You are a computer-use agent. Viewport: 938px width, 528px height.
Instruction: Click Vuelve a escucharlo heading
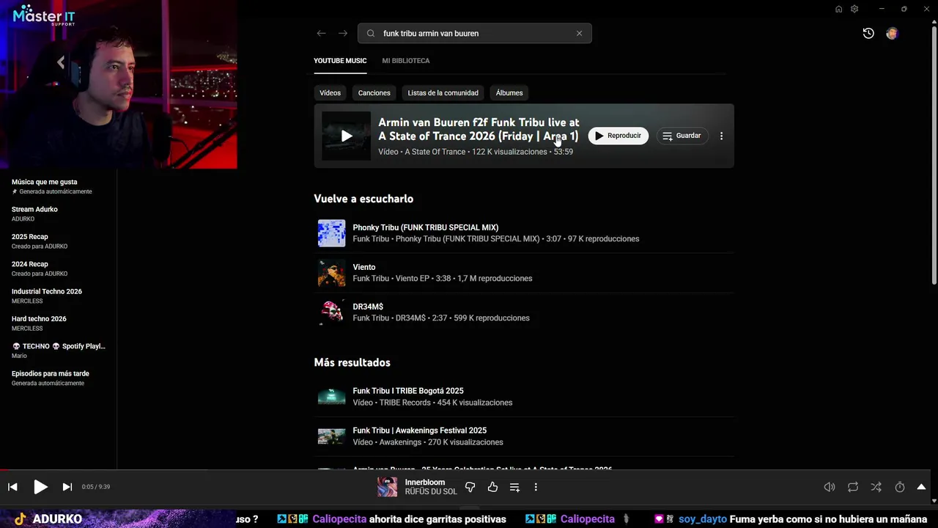click(x=363, y=199)
